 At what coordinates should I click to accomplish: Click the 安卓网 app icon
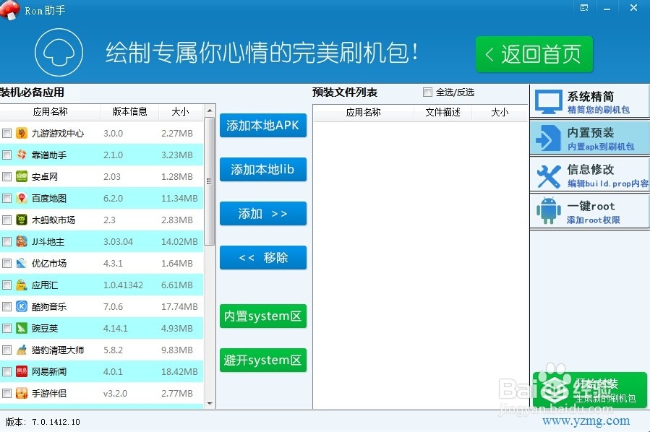tap(22, 176)
